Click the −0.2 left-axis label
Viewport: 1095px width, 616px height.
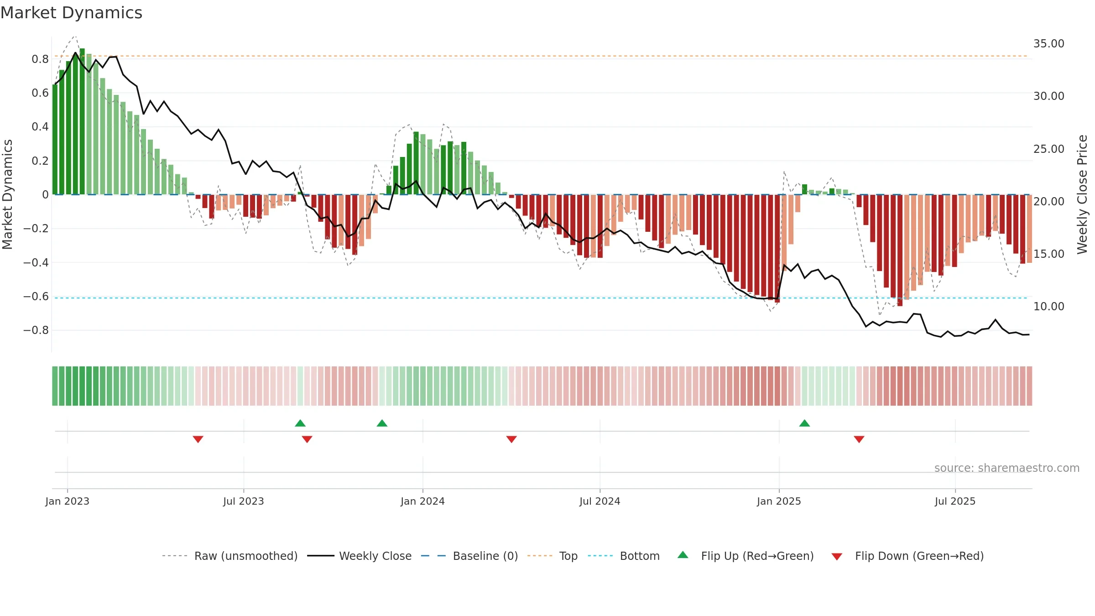(x=36, y=228)
